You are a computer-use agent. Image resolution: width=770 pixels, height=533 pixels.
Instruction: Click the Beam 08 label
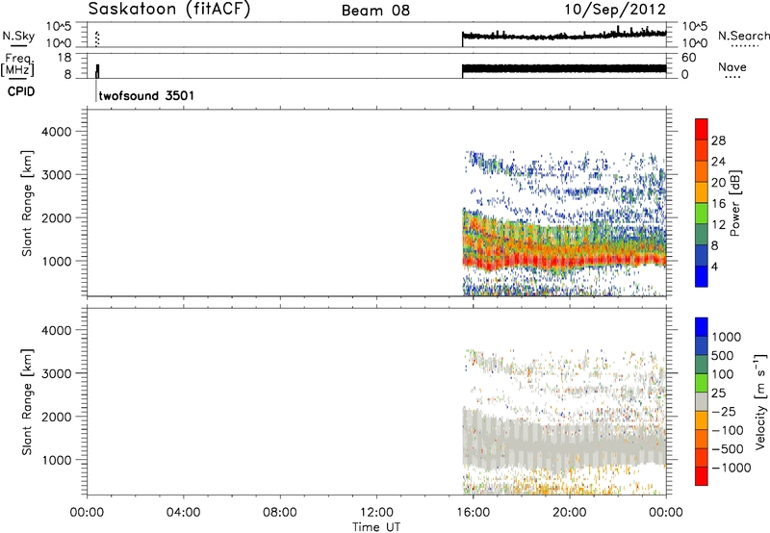tap(375, 11)
